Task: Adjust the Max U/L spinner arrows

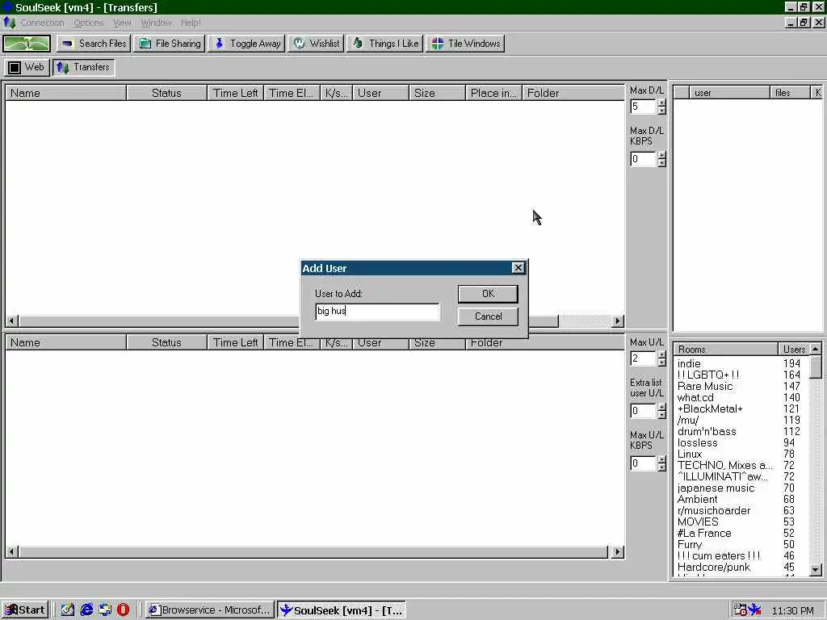Action: (x=661, y=358)
